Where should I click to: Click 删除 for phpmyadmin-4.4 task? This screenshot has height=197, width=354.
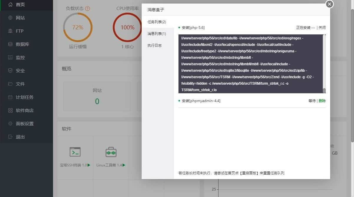coord(322,101)
